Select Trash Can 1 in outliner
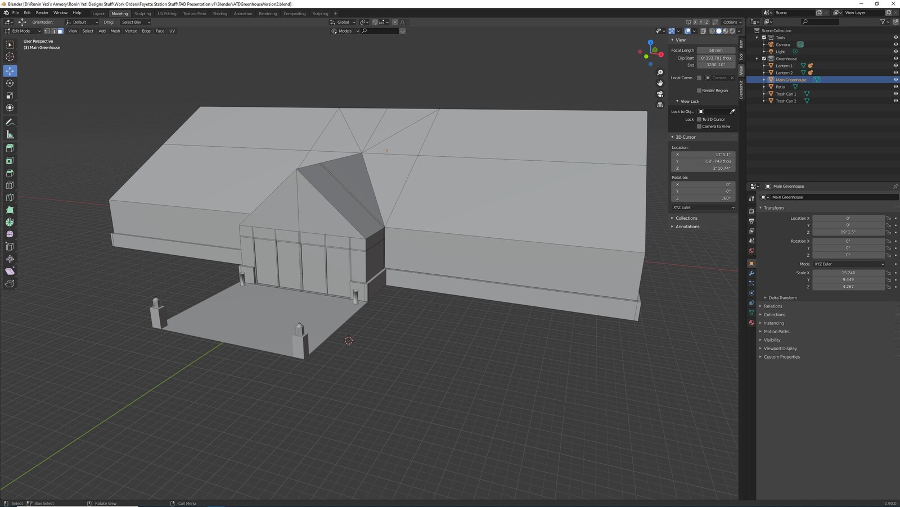This screenshot has height=507, width=900. click(786, 94)
